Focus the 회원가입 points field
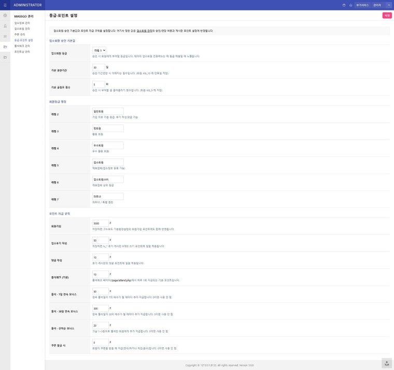 [x=100, y=223]
